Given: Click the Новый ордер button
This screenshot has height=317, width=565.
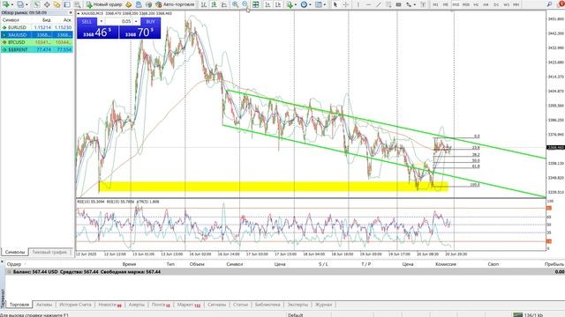Looking at the screenshot, I should click(104, 4).
